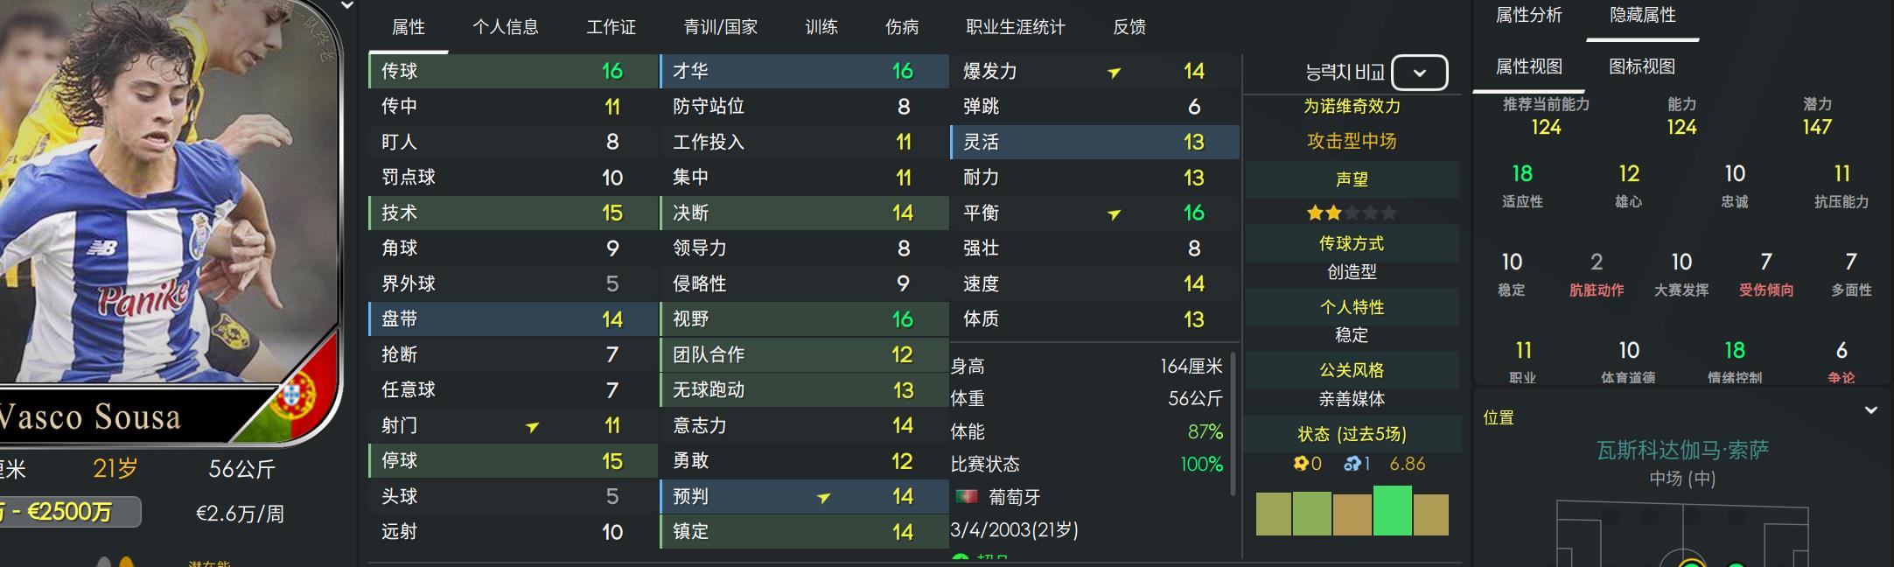Click the bright green form bar

[1392, 511]
